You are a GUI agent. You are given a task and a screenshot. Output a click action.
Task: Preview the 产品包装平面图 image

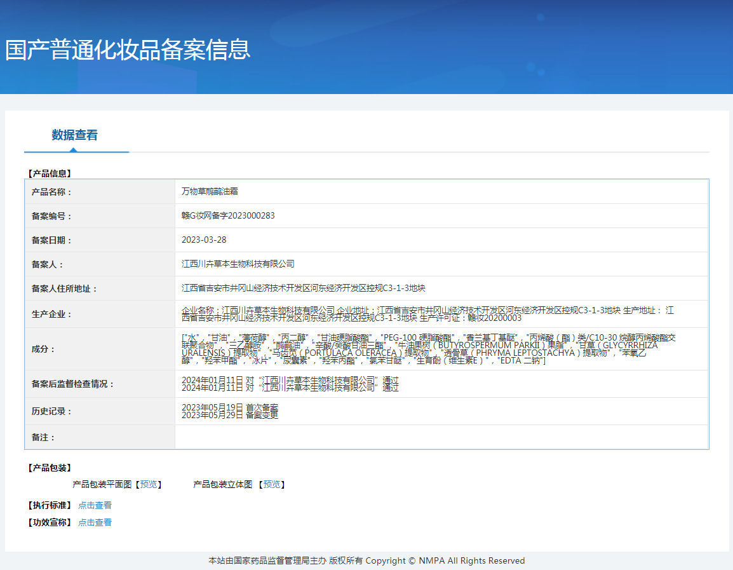point(149,484)
